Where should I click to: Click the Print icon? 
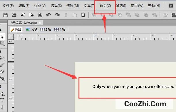(x=40, y=15)
